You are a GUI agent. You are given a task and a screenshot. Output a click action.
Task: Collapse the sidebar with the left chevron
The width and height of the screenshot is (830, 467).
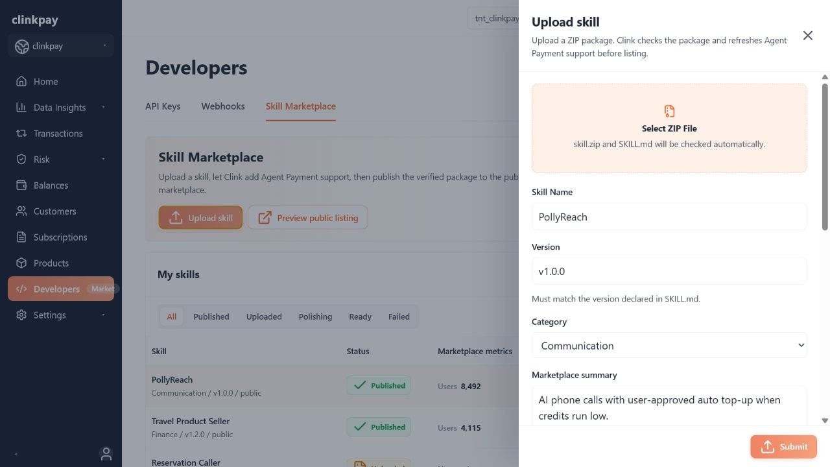point(16,454)
